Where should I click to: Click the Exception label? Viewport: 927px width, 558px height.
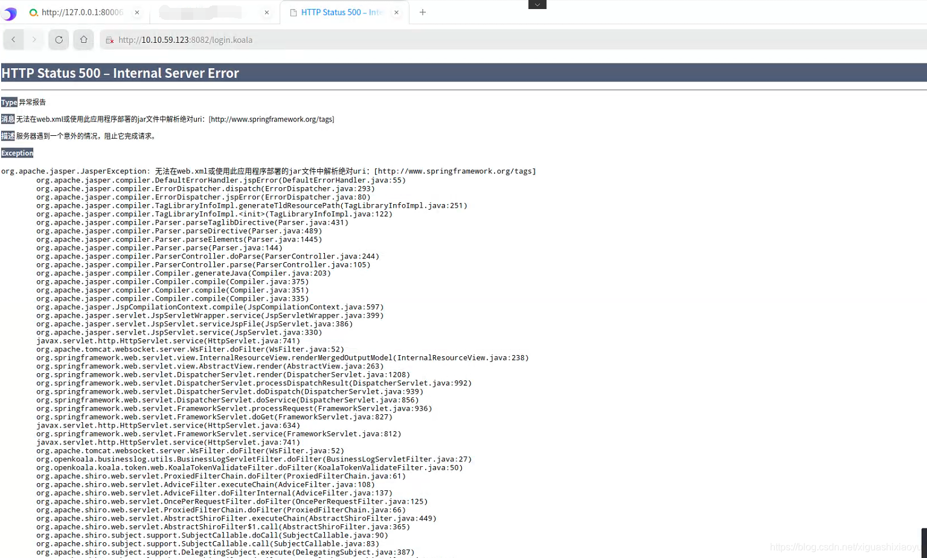(17, 153)
